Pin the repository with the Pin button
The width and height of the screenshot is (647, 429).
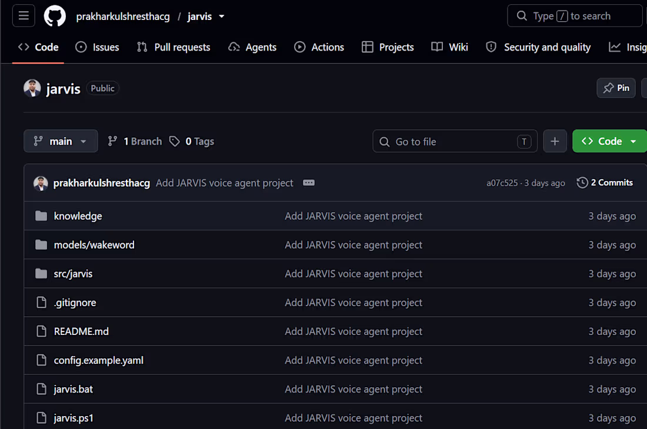click(x=616, y=88)
